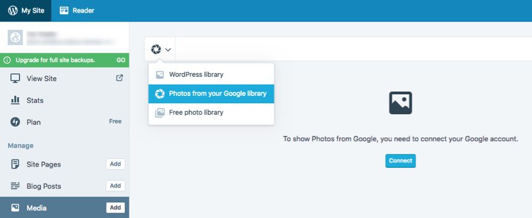Click the Reader icon in top bar
Viewport: 532px width, 218px height.
(x=64, y=10)
